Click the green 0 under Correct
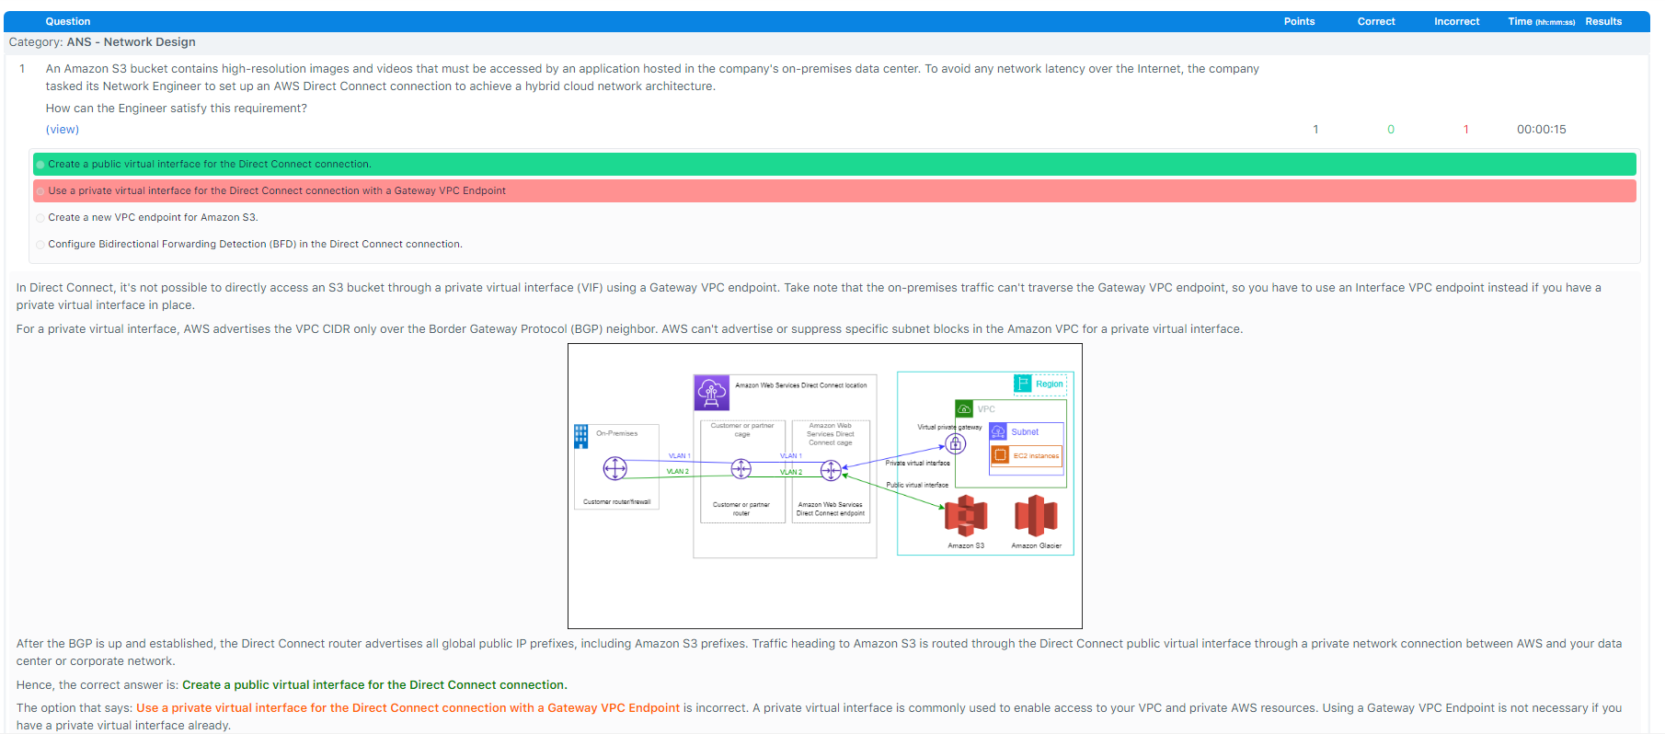The width and height of the screenshot is (1665, 734). pyautogui.click(x=1391, y=130)
